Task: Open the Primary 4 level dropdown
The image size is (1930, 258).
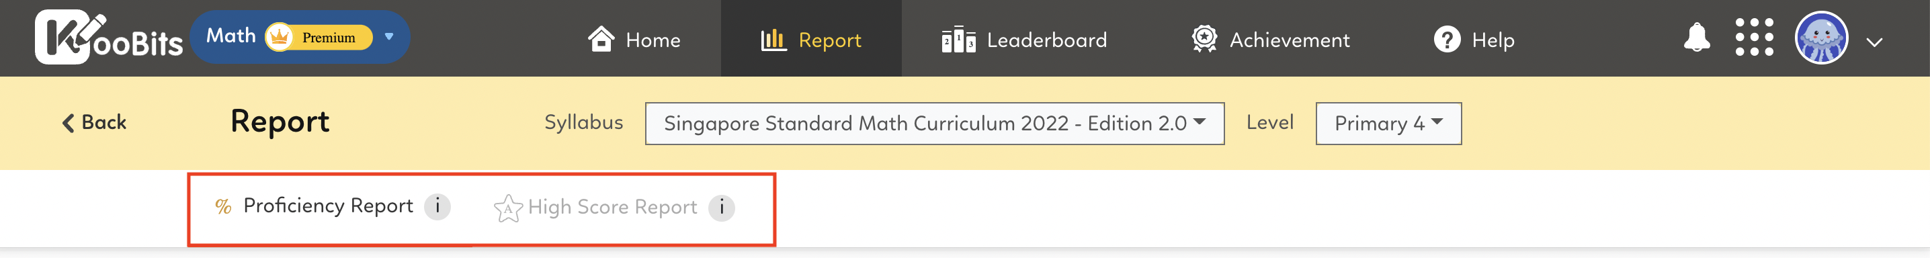Action: pyautogui.click(x=1388, y=123)
